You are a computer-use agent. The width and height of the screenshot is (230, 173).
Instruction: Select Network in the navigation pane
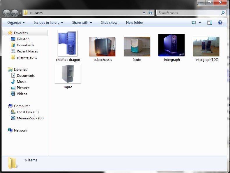coord(20,130)
